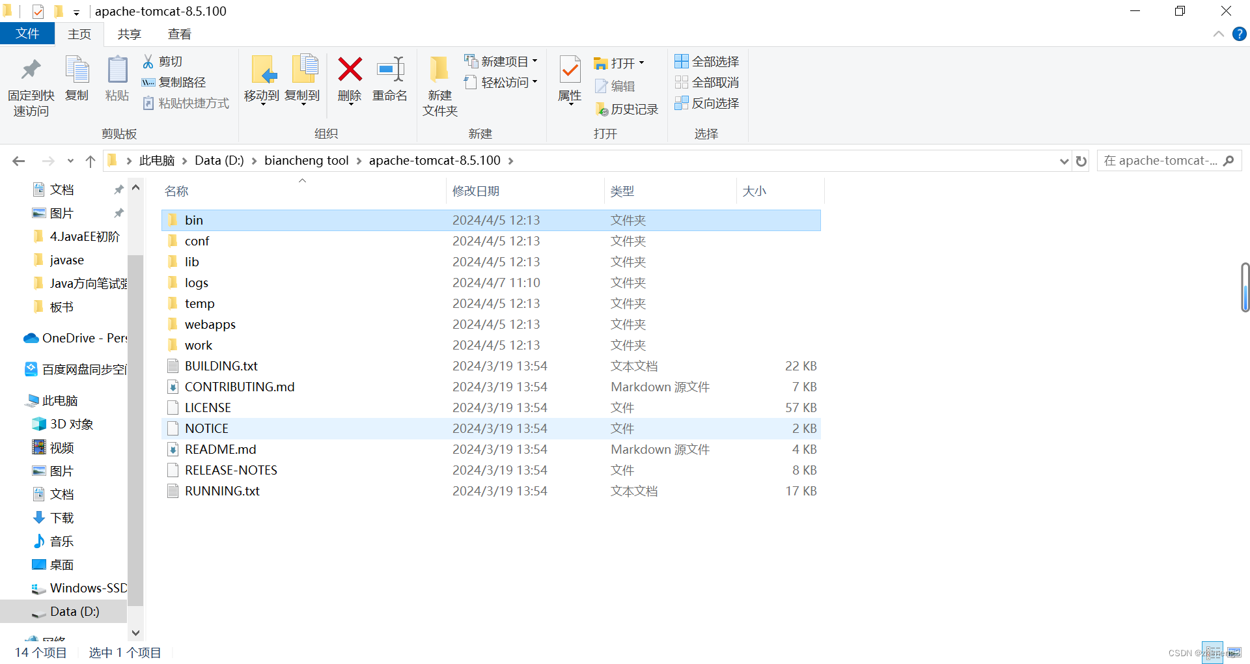This screenshot has width=1250, height=664.
Task: Open the Copy to folder picker
Action: (x=302, y=80)
